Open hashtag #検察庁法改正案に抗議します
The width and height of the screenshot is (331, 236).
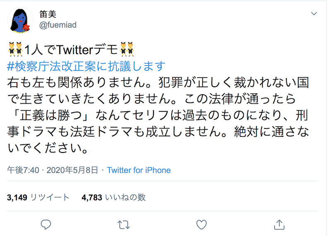86,66
